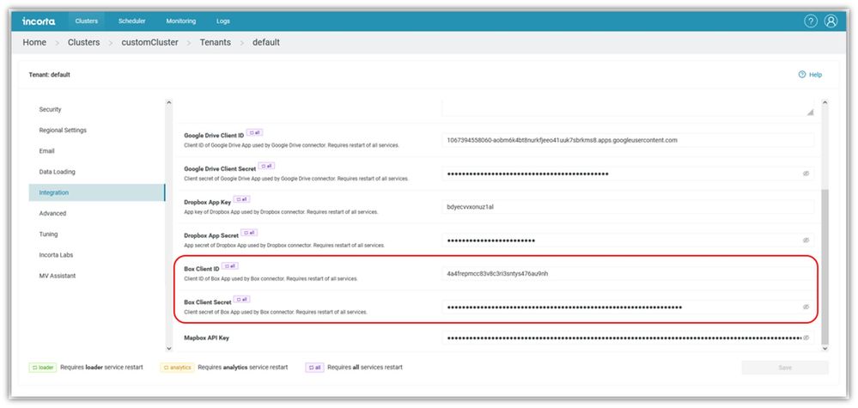Switch to the Scheduler tab

pos(131,21)
